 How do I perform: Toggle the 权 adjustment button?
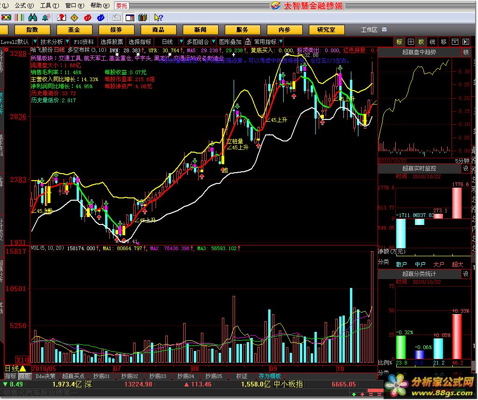point(421,42)
